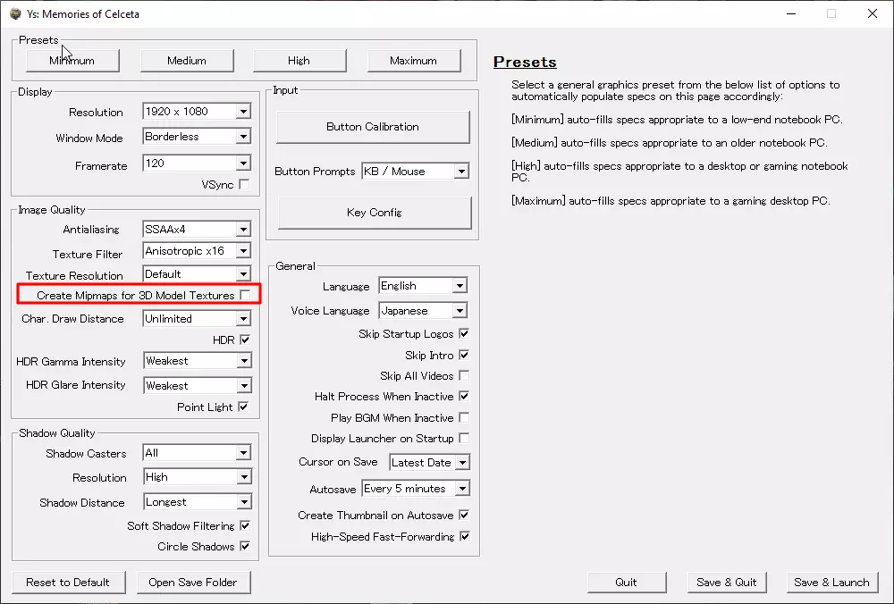Open the Voice Language dropdown
This screenshot has height=604, width=894.
pos(423,311)
